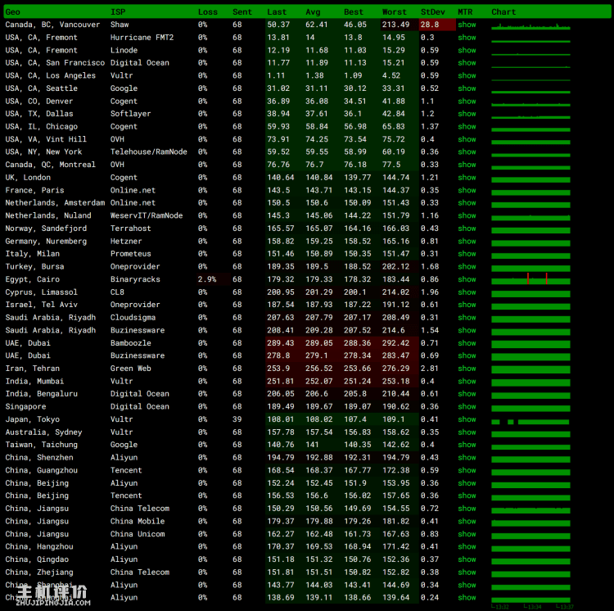Click the 'Chart' column header

[x=503, y=12]
